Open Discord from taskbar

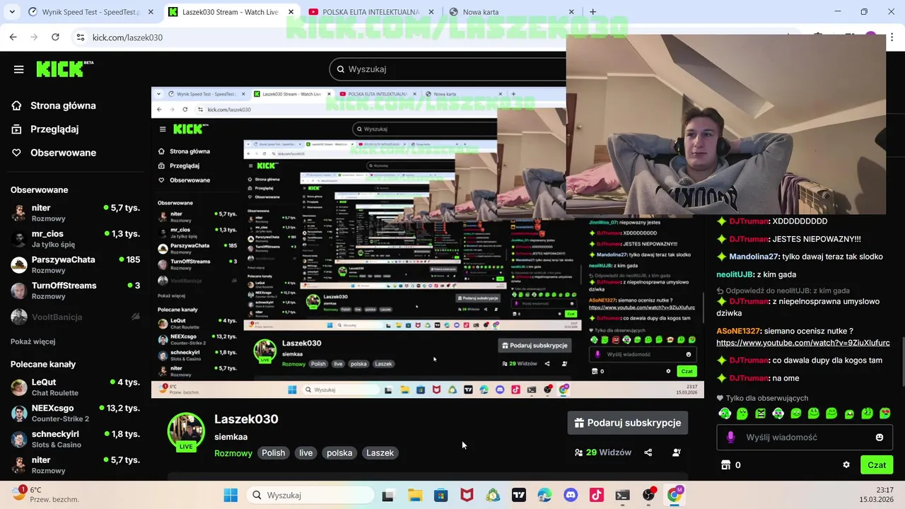pos(571,496)
